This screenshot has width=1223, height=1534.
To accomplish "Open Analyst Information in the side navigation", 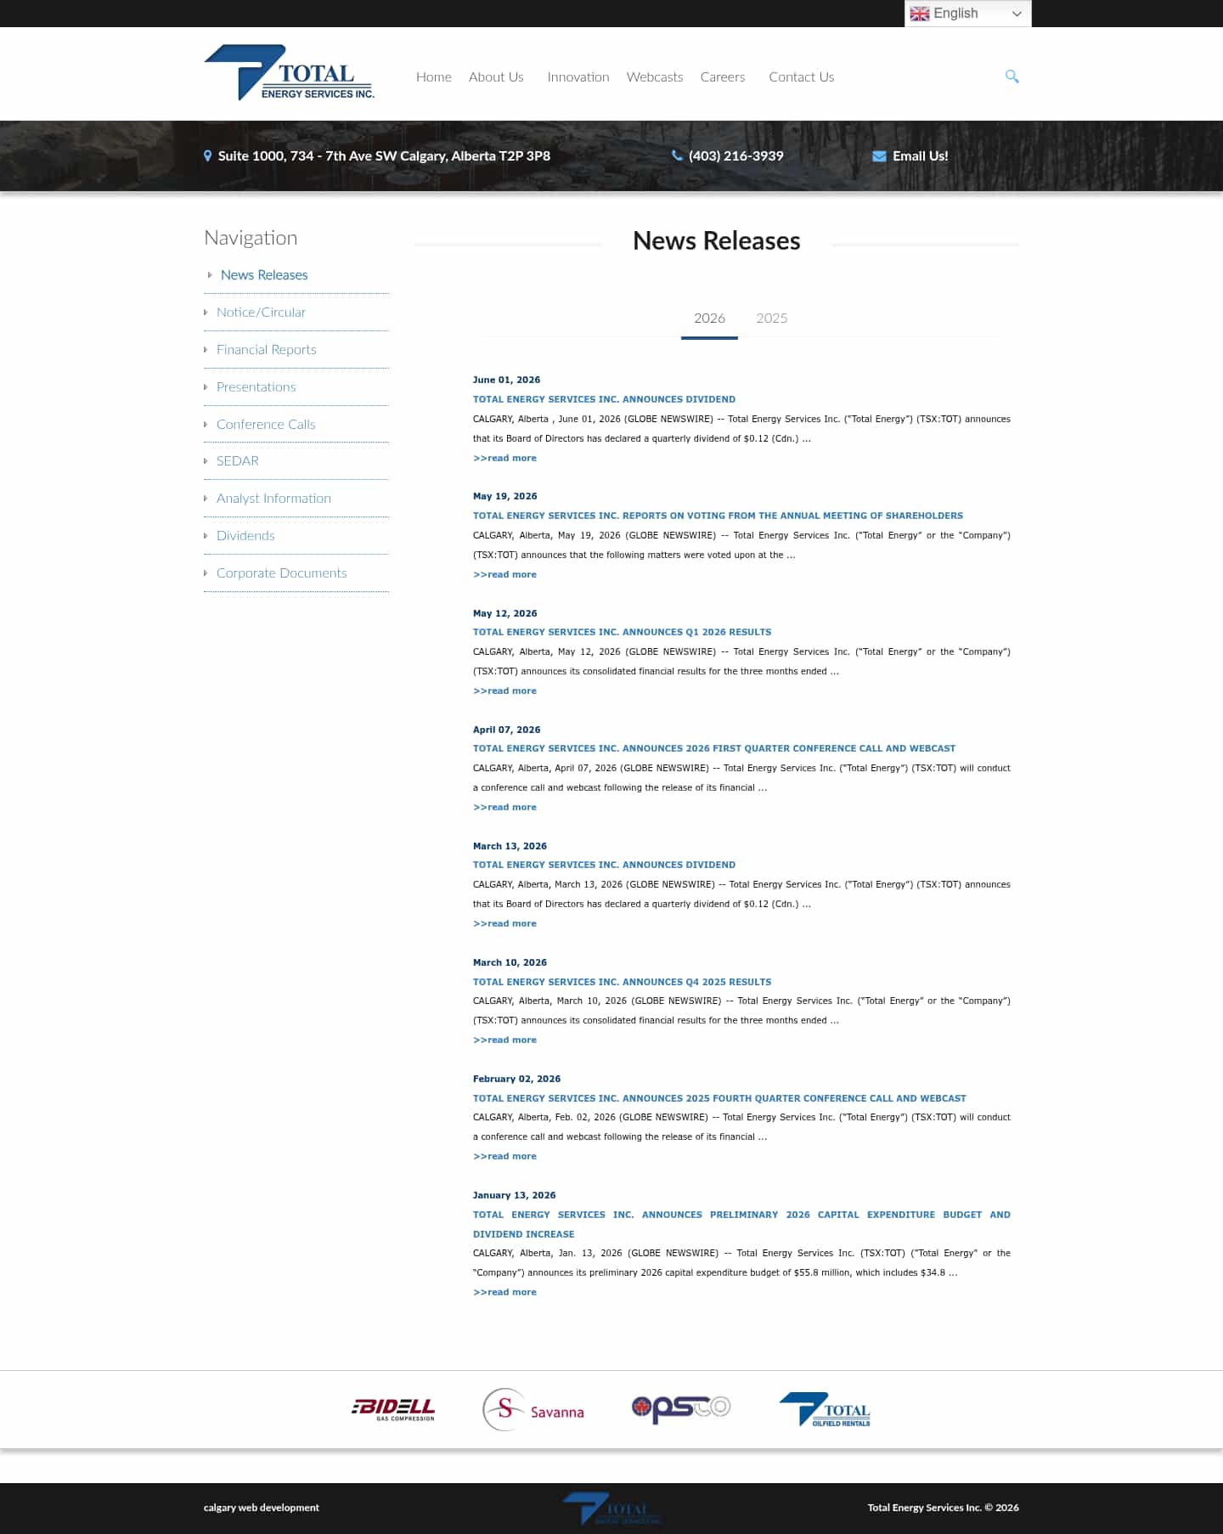I will coord(273,499).
